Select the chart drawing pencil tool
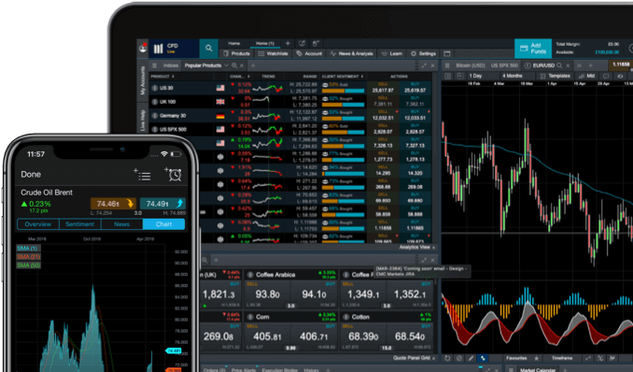This screenshot has height=372, width=633. click(x=471, y=358)
